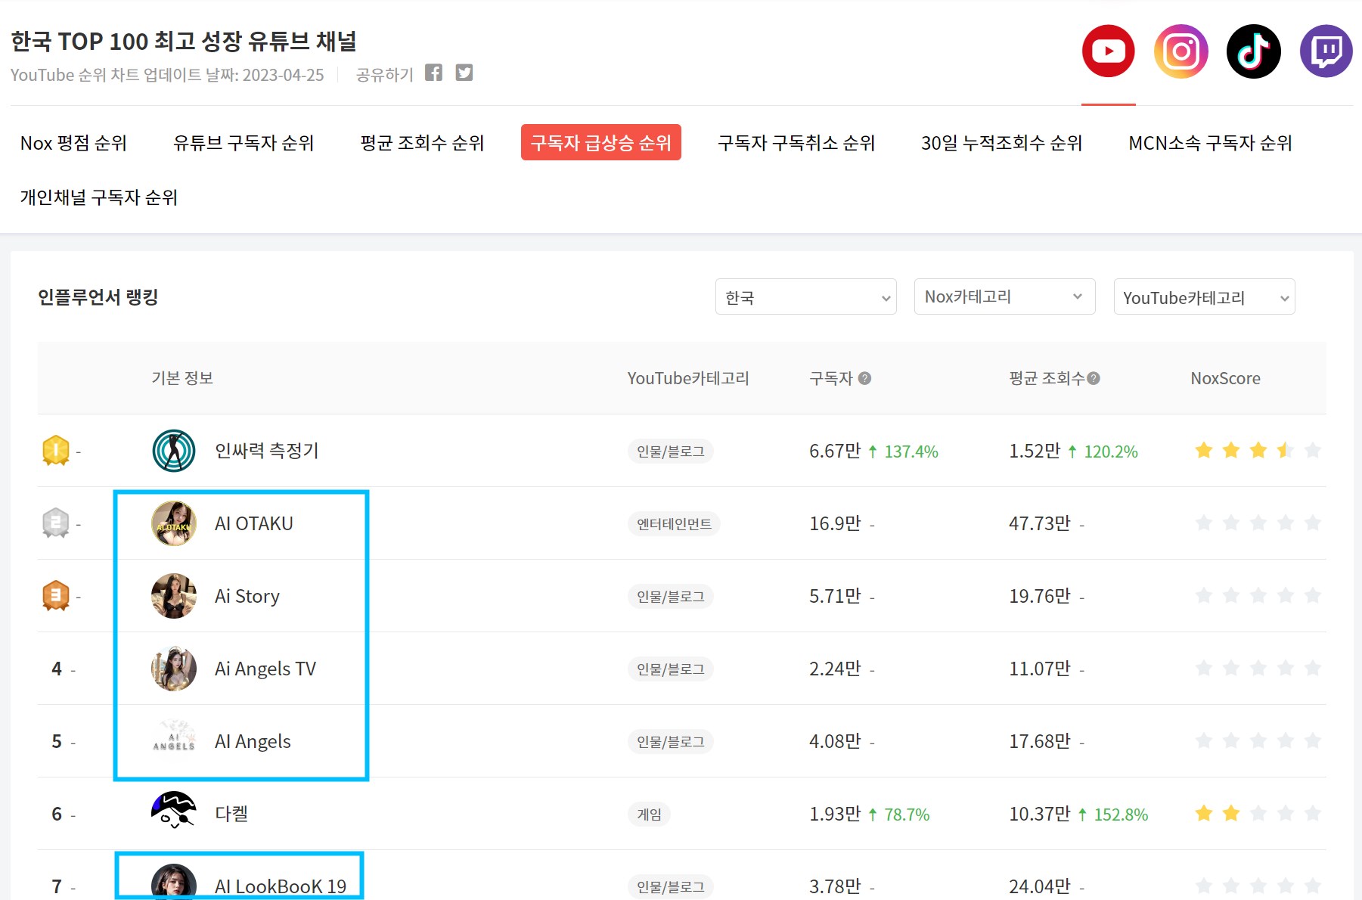1362x900 pixels.
Task: Click help icon next to 구독자 header
Action: (x=864, y=378)
